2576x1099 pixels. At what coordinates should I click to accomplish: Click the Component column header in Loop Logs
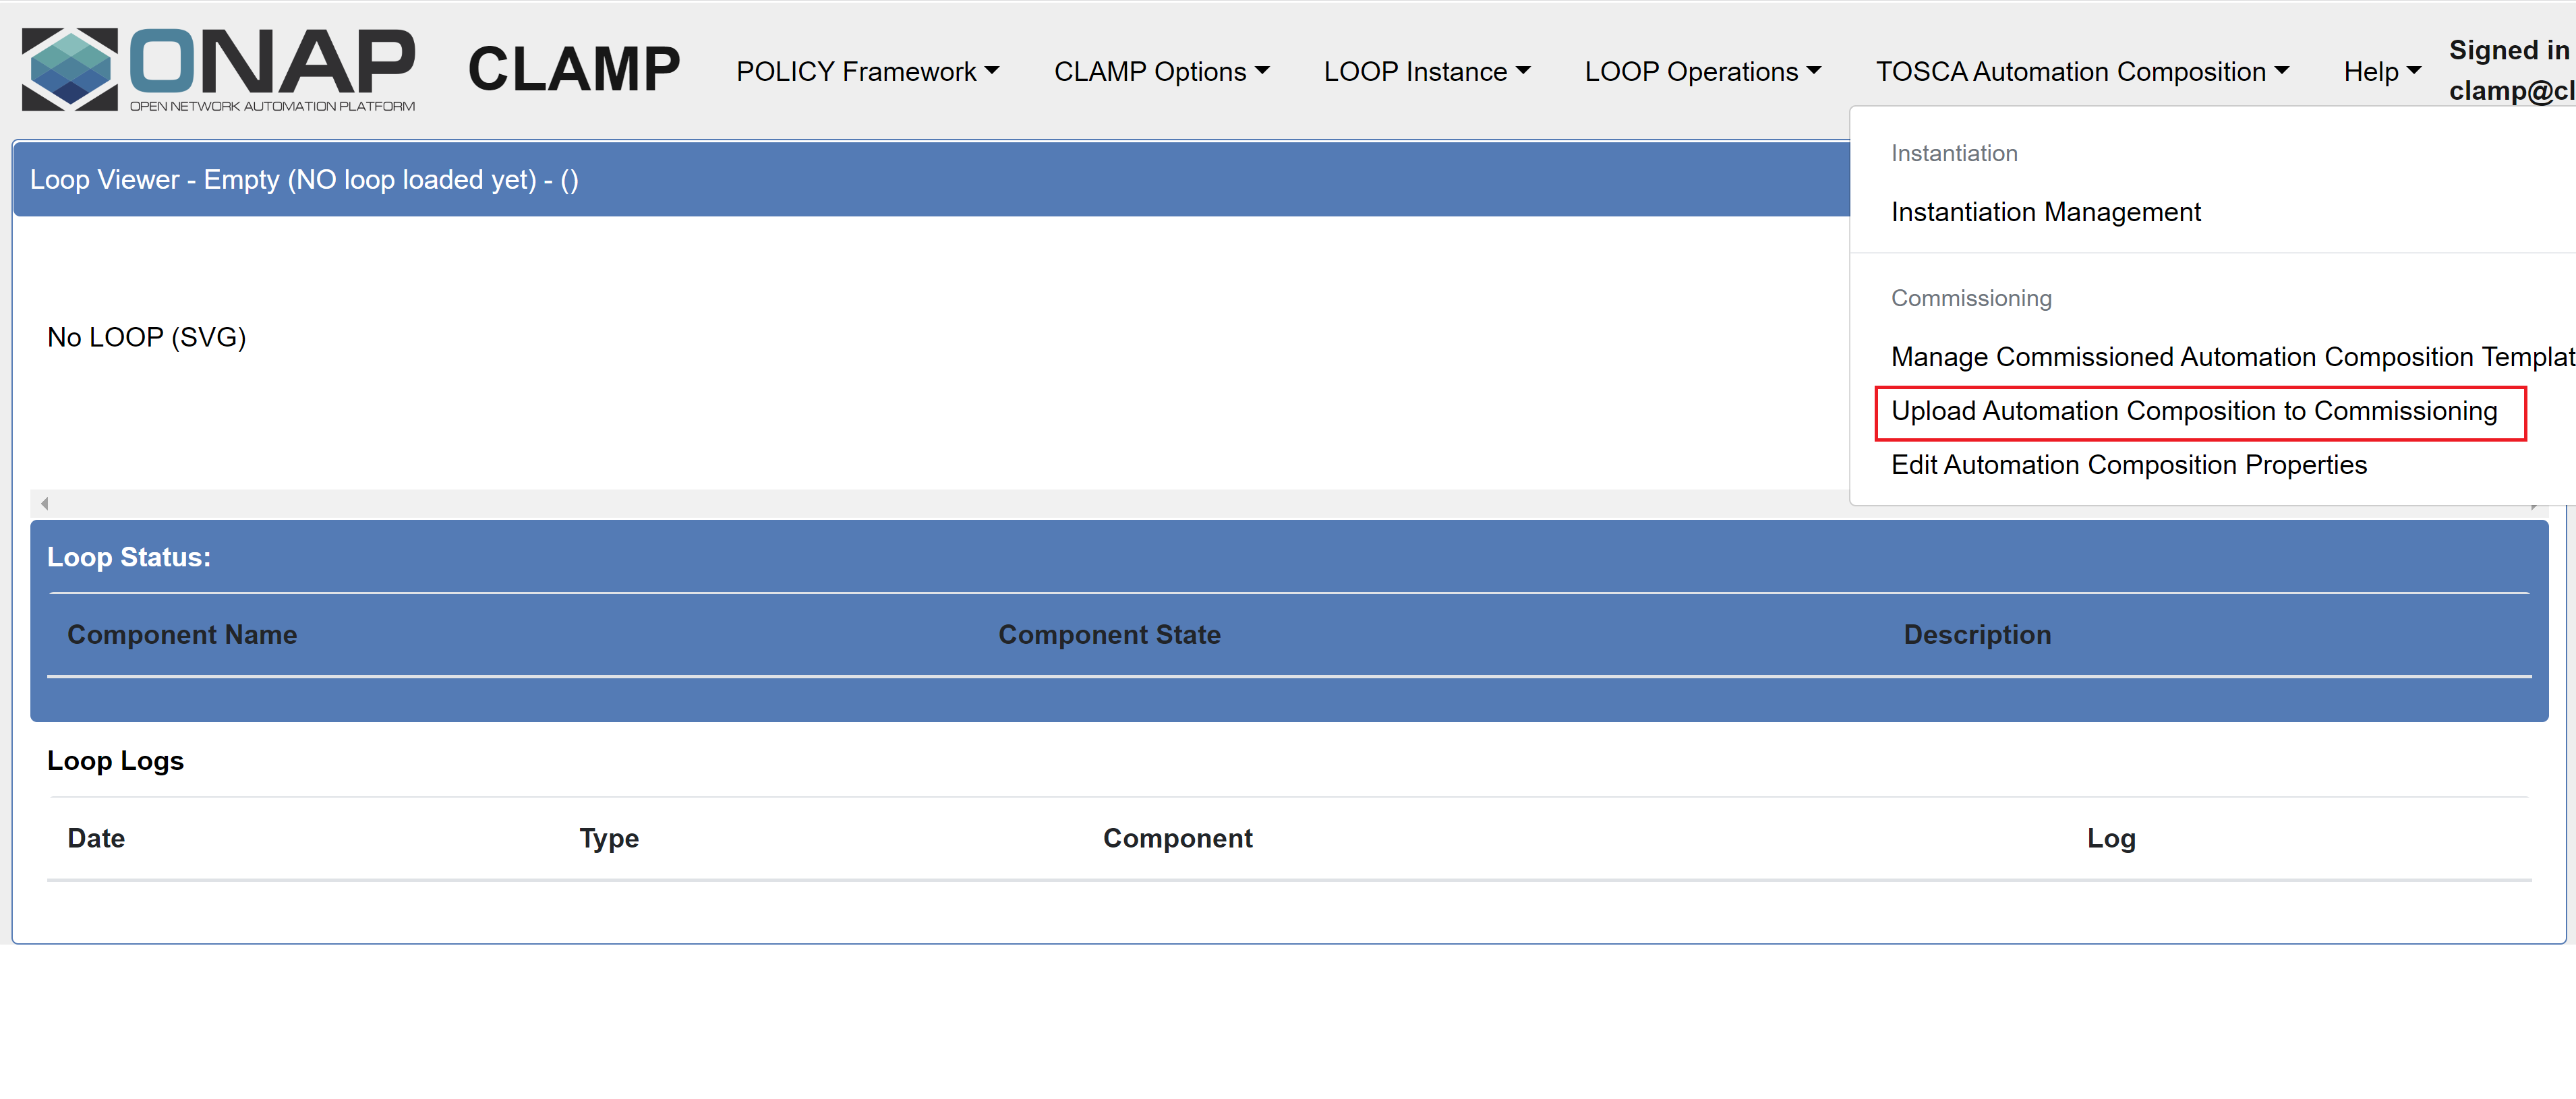tap(1177, 838)
